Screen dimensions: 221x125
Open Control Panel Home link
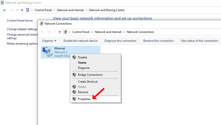tap(20, 20)
